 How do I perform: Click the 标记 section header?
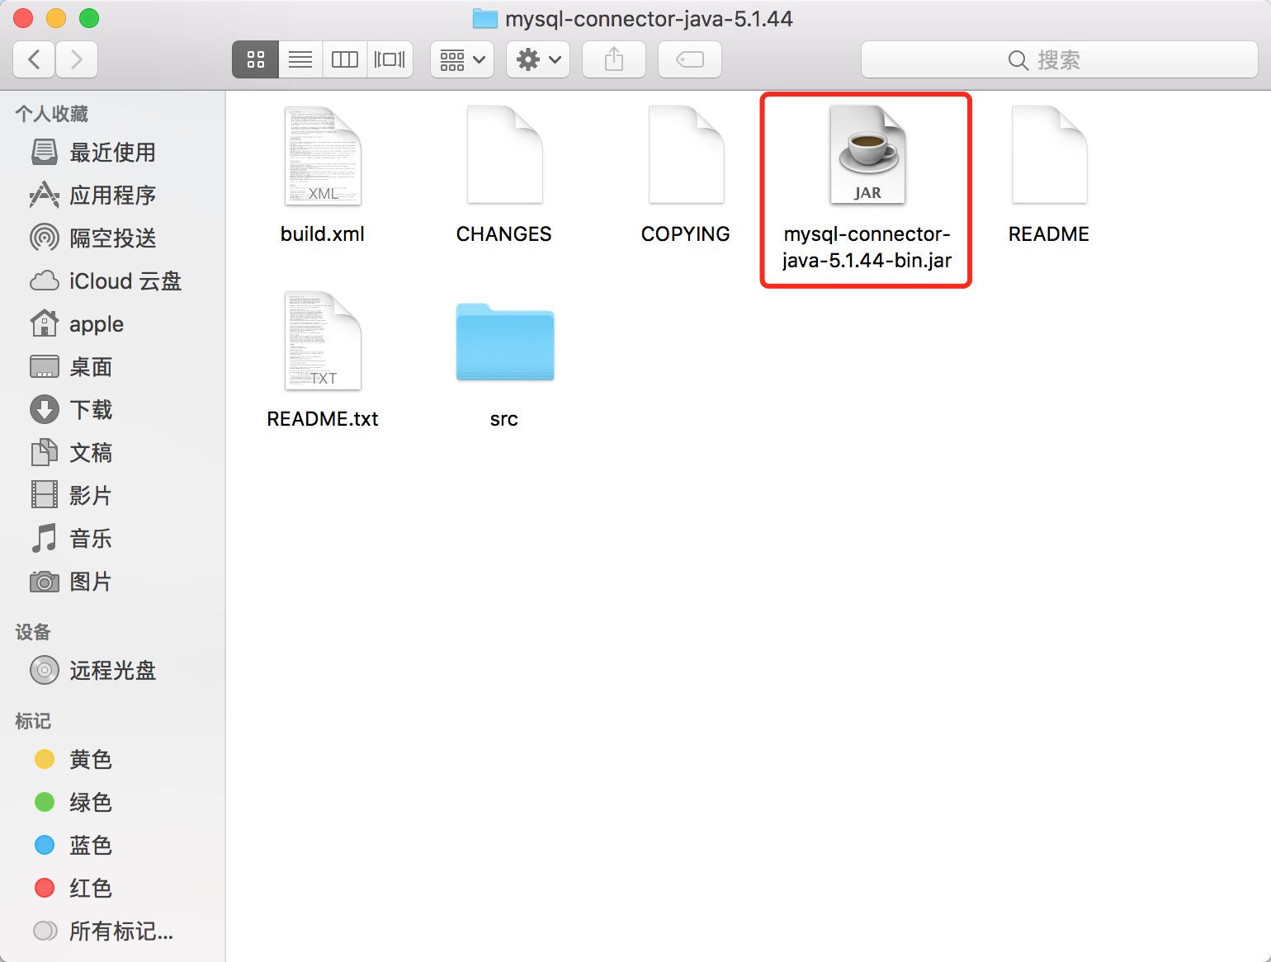point(33,721)
